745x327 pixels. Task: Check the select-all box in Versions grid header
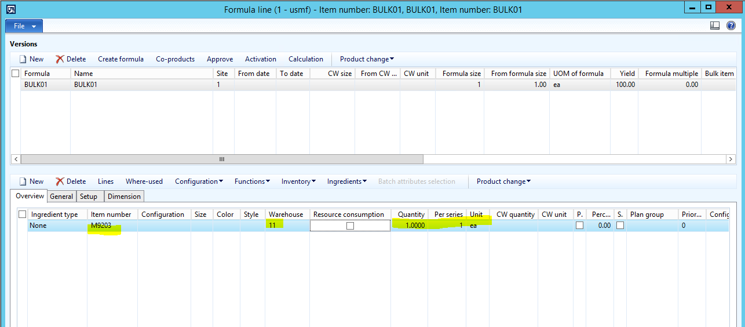(x=16, y=74)
